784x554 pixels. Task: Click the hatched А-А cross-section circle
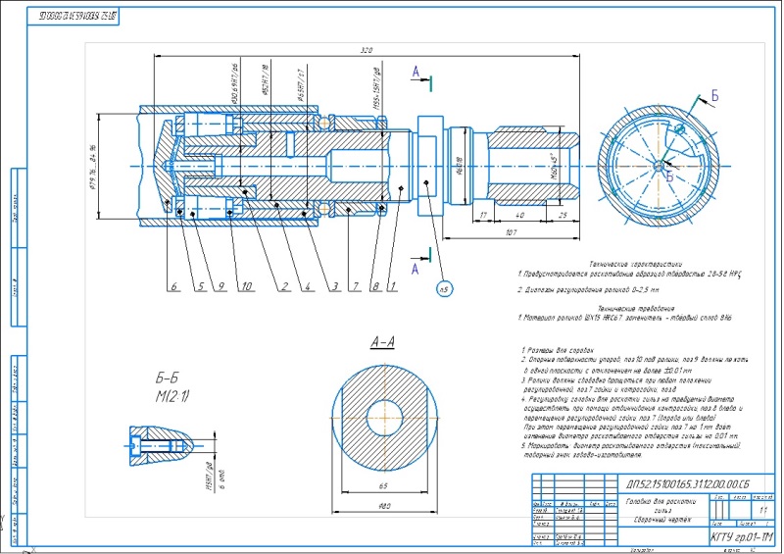(x=384, y=418)
